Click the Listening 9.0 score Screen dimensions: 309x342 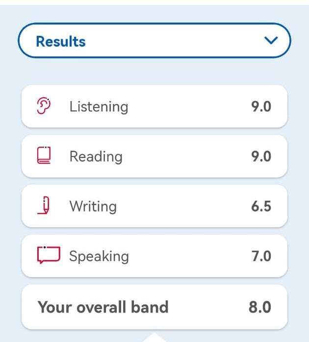[261, 106]
